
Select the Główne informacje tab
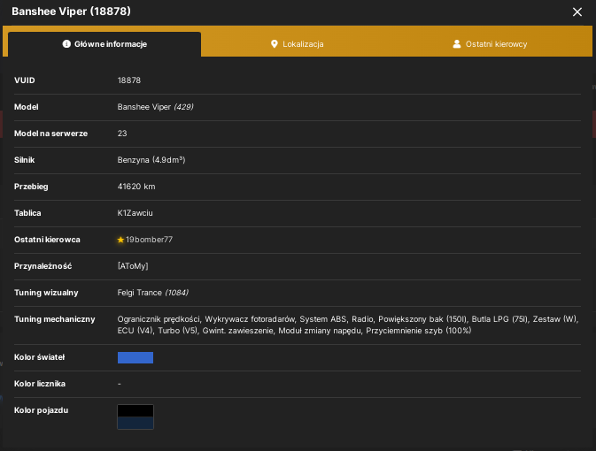[x=104, y=44]
